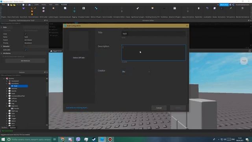Click the Rig Builder plugin icon
Viewport: 252px width, 142px height.
coord(198,8)
